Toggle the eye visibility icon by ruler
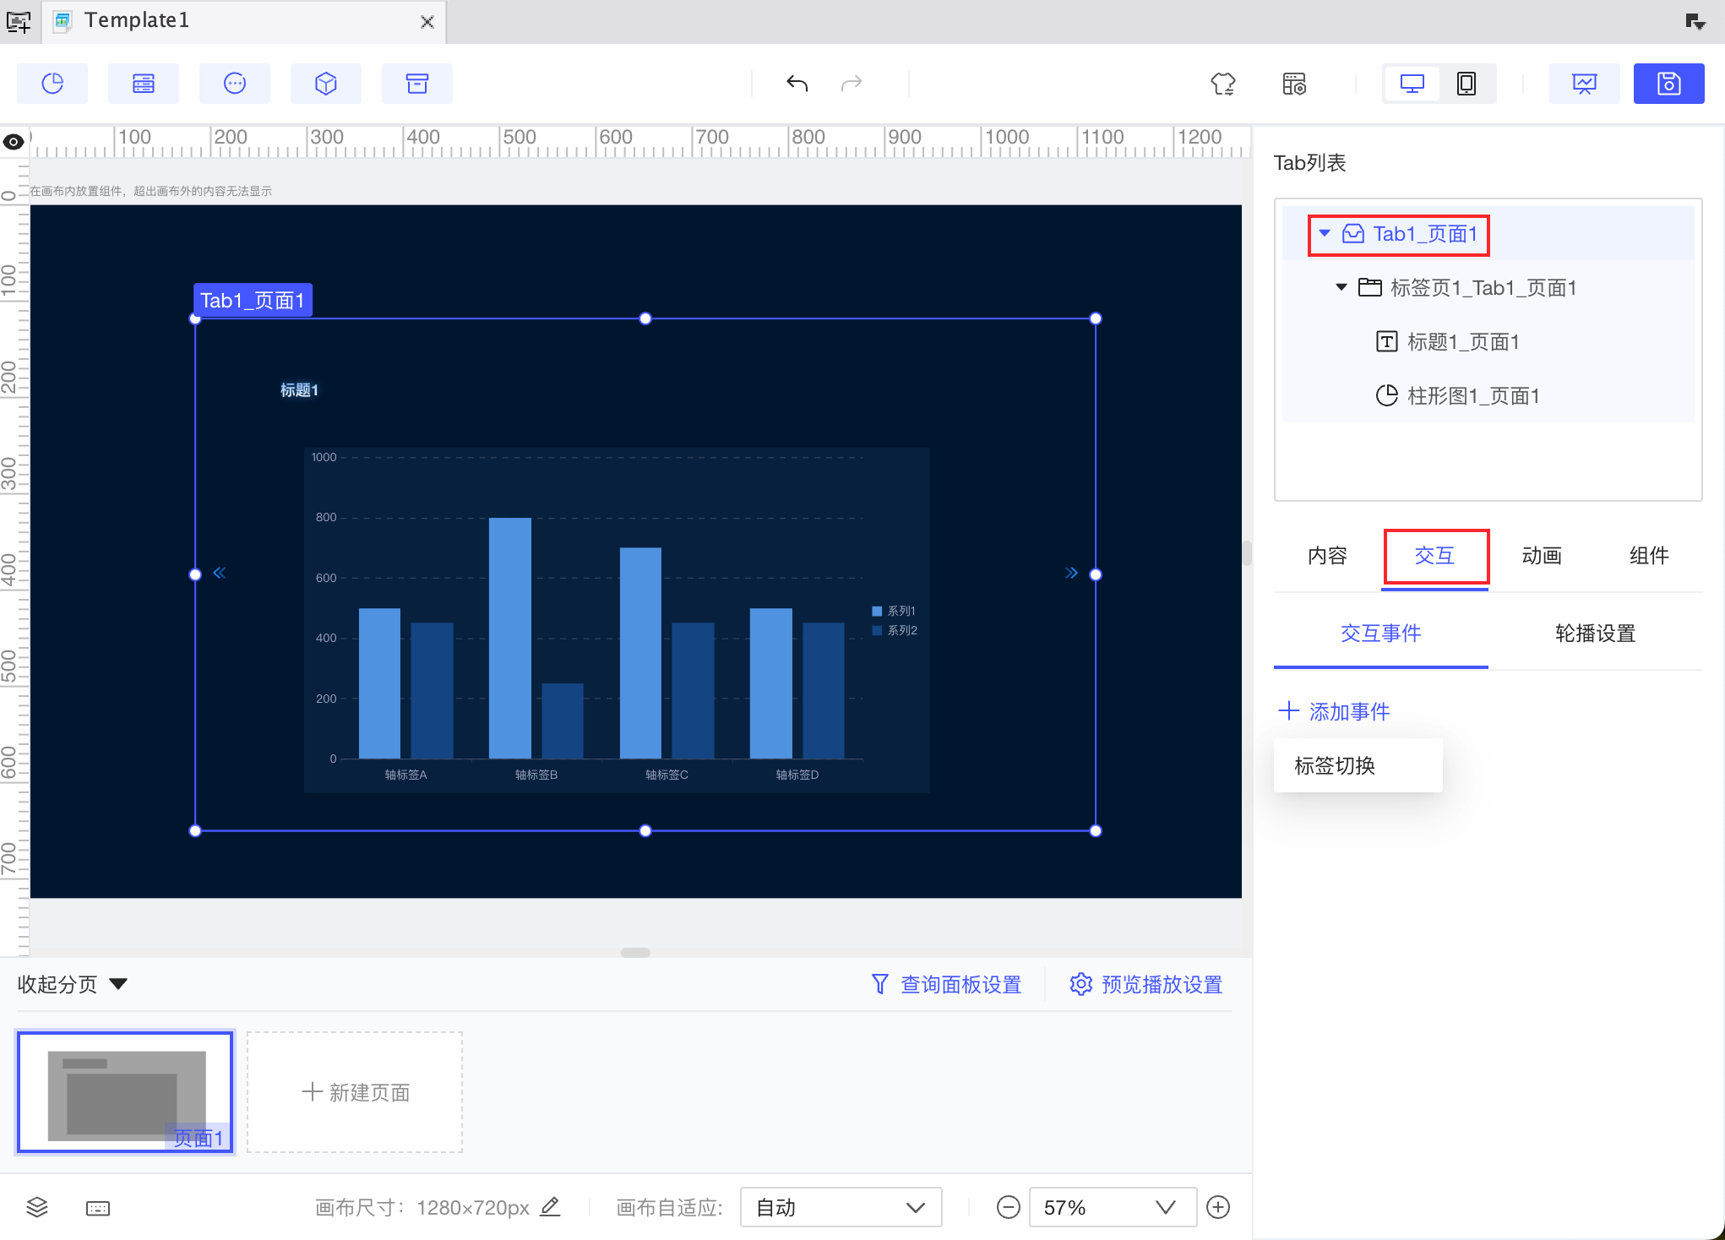Image resolution: width=1725 pixels, height=1240 pixels. (14, 142)
